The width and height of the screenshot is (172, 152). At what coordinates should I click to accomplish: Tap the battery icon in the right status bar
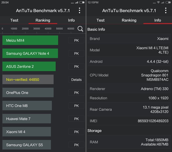pyautogui.click(x=168, y=2)
